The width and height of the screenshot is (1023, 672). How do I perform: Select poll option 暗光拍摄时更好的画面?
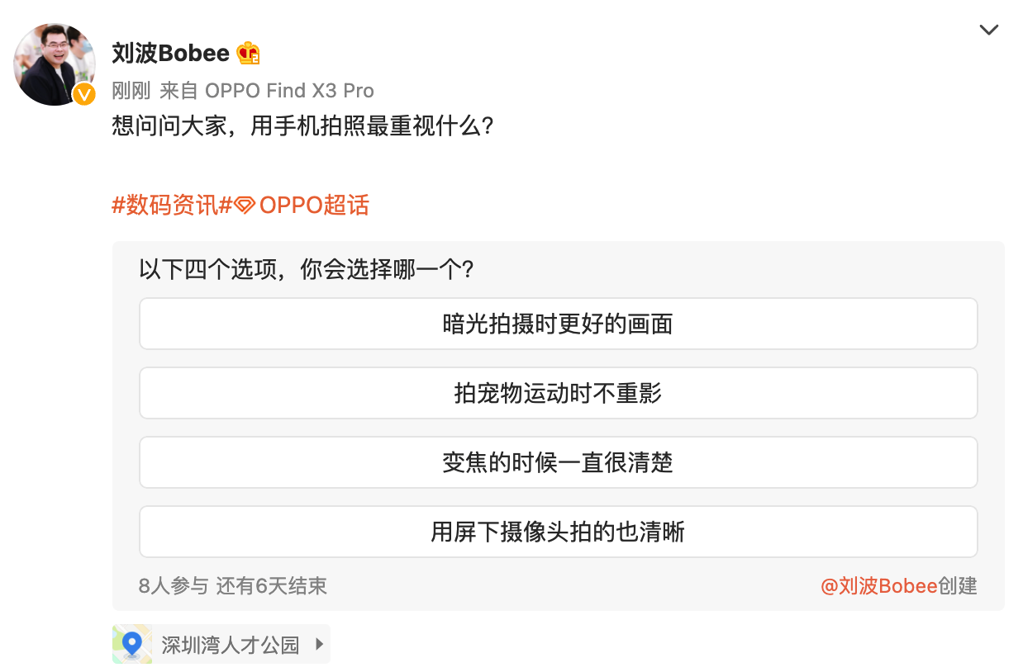point(558,324)
